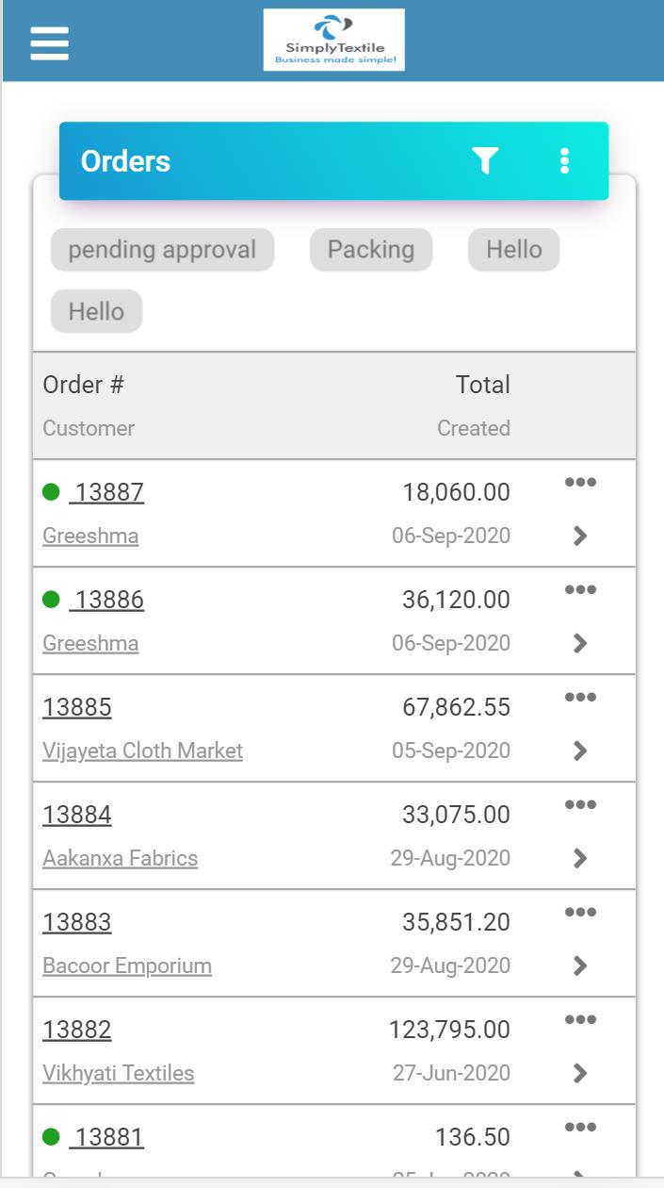Select the Packing filter chip
Screen dimensions: 664x1188
coord(371,250)
